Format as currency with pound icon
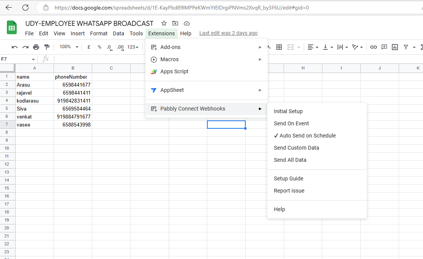 (x=89, y=47)
